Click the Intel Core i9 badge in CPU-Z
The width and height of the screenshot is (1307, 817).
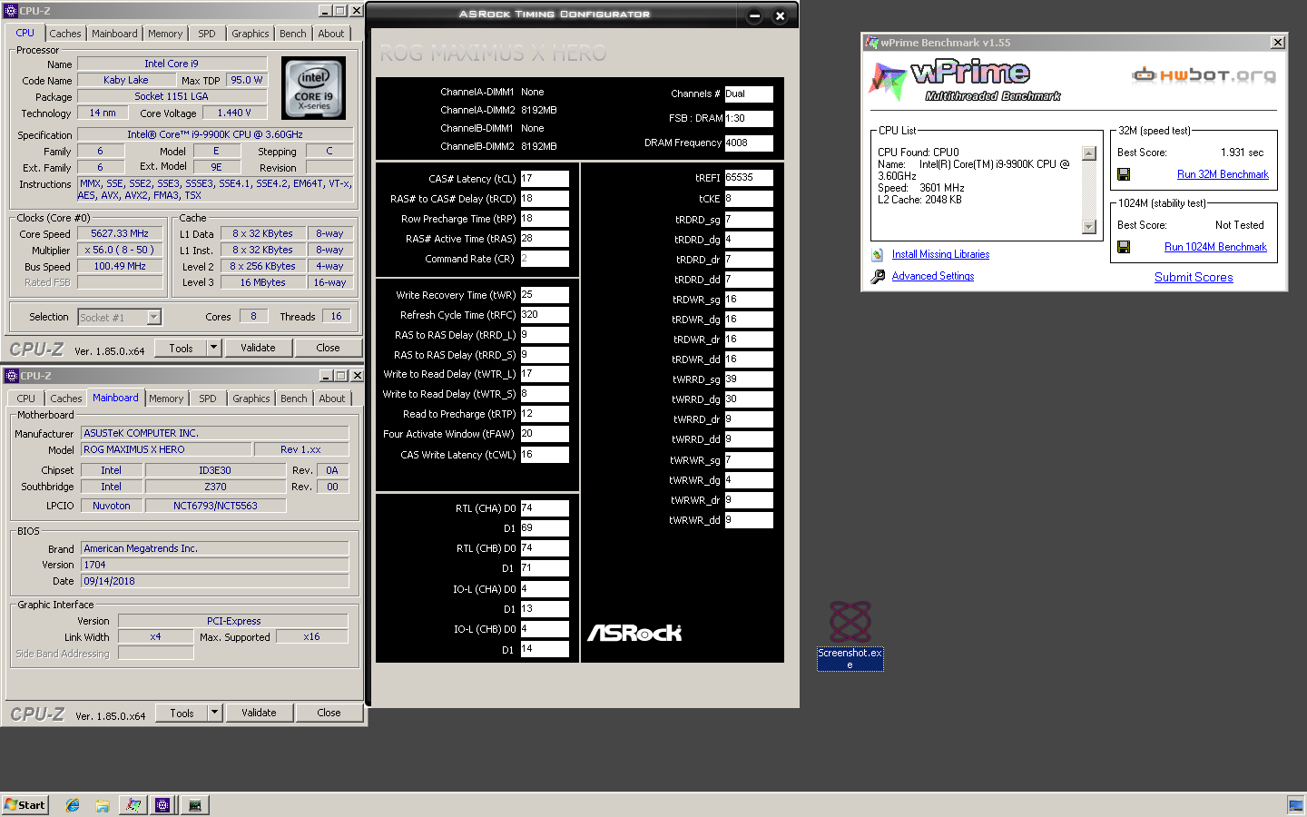click(x=313, y=88)
